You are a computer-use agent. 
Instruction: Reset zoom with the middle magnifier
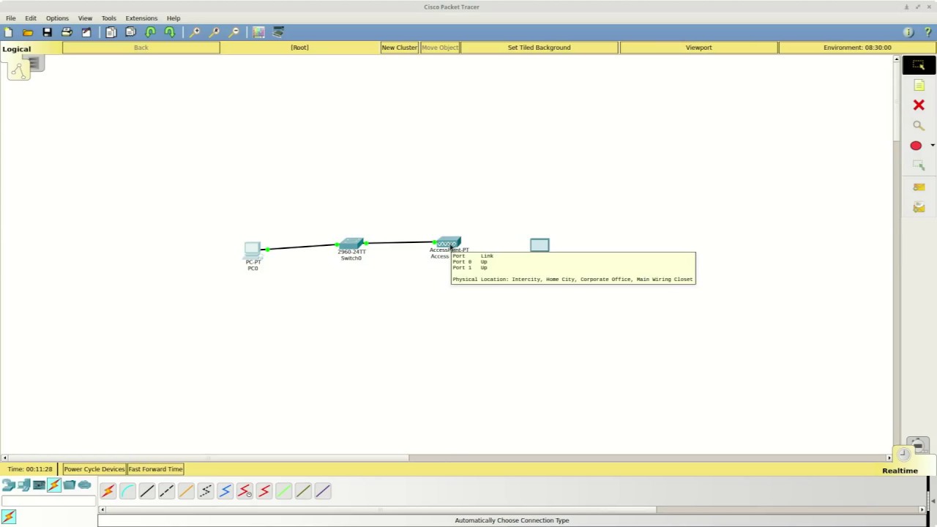coord(214,32)
